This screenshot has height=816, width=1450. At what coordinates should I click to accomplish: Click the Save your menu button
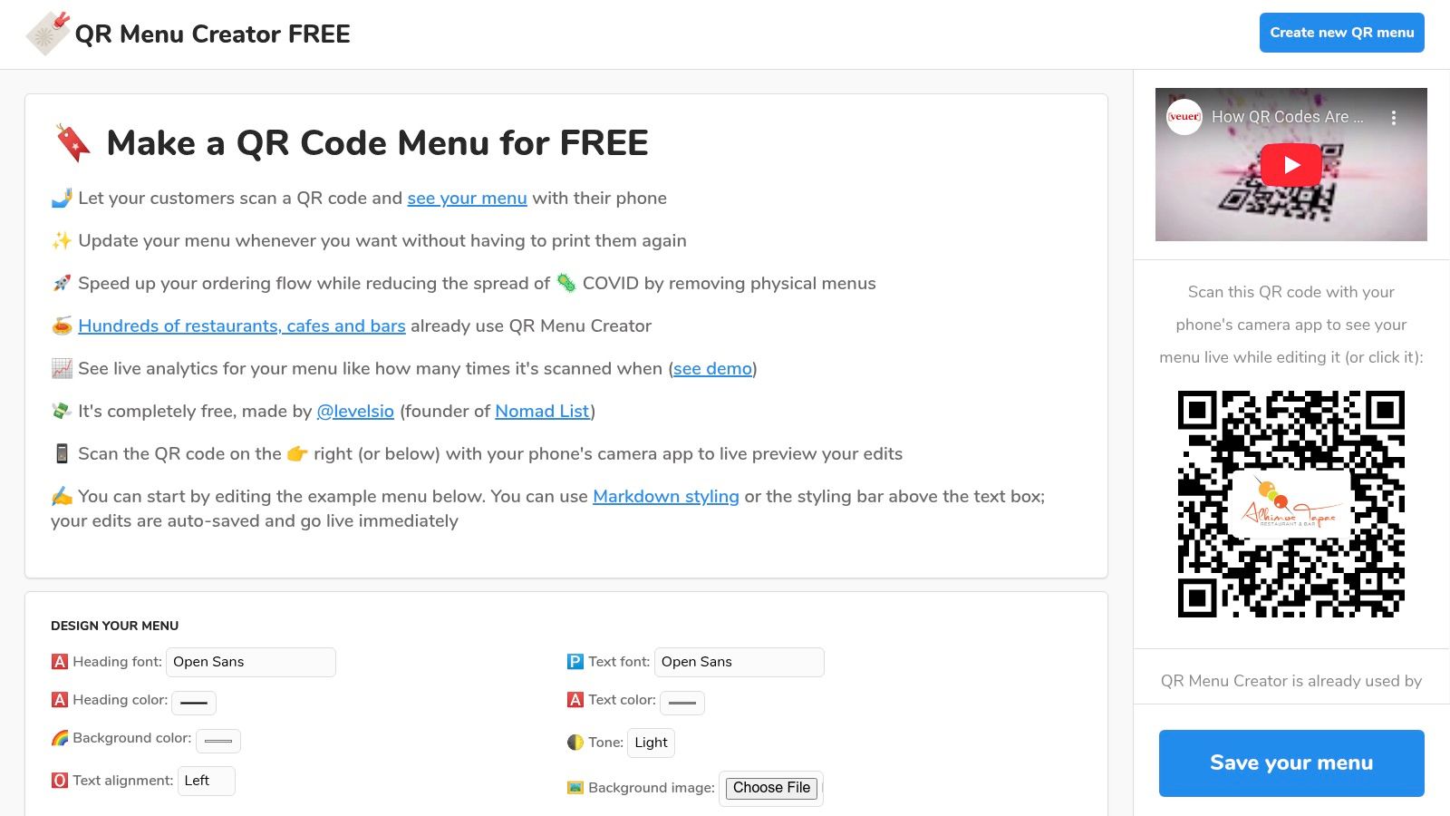pos(1291,763)
